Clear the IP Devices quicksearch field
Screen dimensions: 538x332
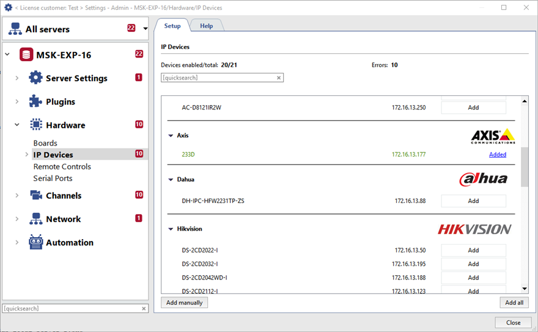pos(279,78)
